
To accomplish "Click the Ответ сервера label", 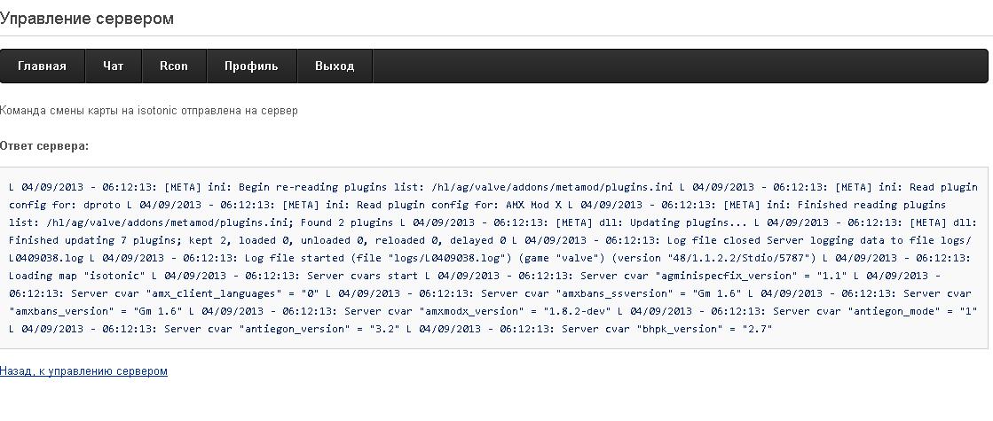I will (44, 145).
